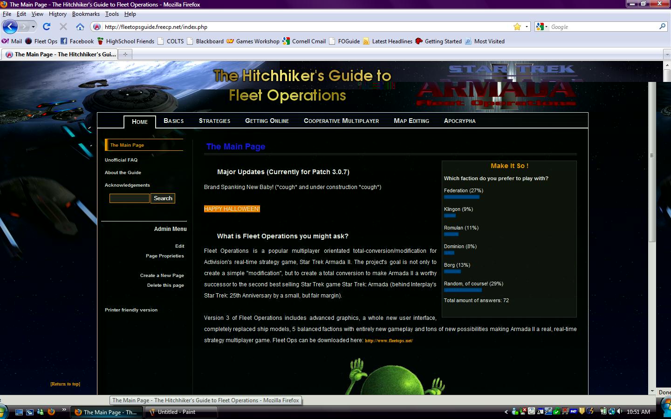Switch to the Strategies navigation tab
This screenshot has width=671, height=419.
click(x=214, y=121)
